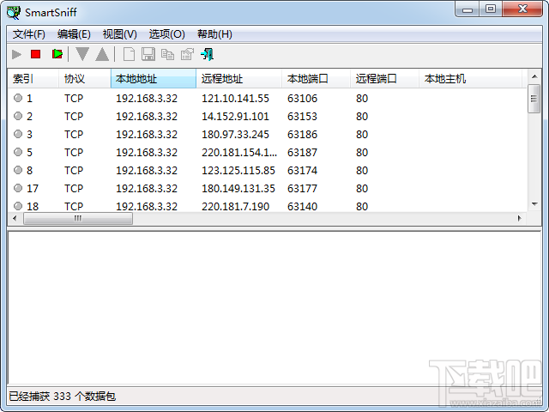Sort by the 本地地址 column header

click(154, 78)
